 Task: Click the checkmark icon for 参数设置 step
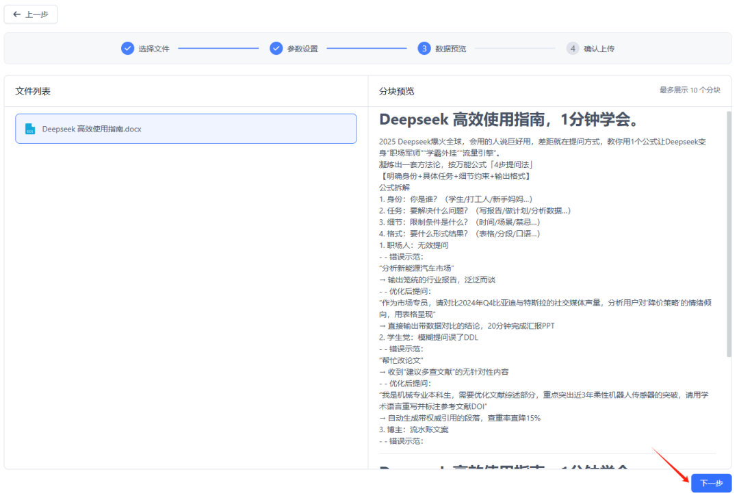click(x=276, y=49)
